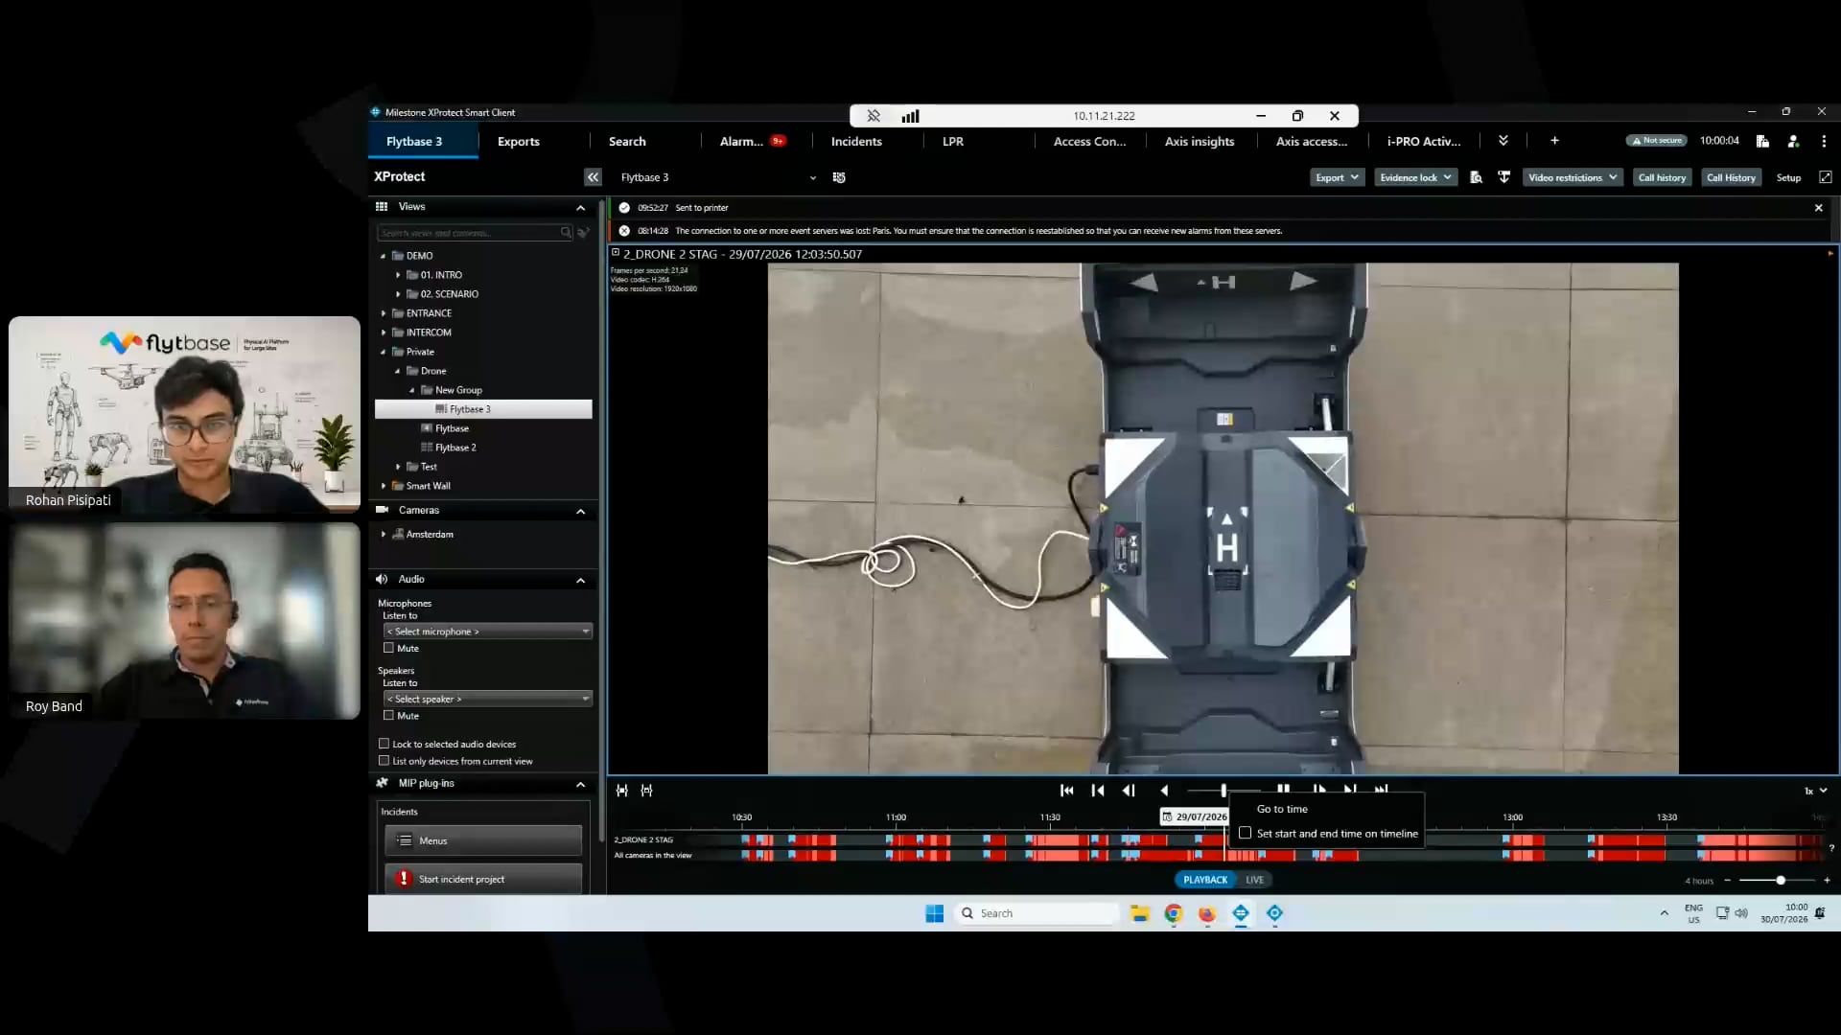Viewport: 1841px width, 1035px height.
Task: Mute the speakers checkbox
Action: (388, 715)
